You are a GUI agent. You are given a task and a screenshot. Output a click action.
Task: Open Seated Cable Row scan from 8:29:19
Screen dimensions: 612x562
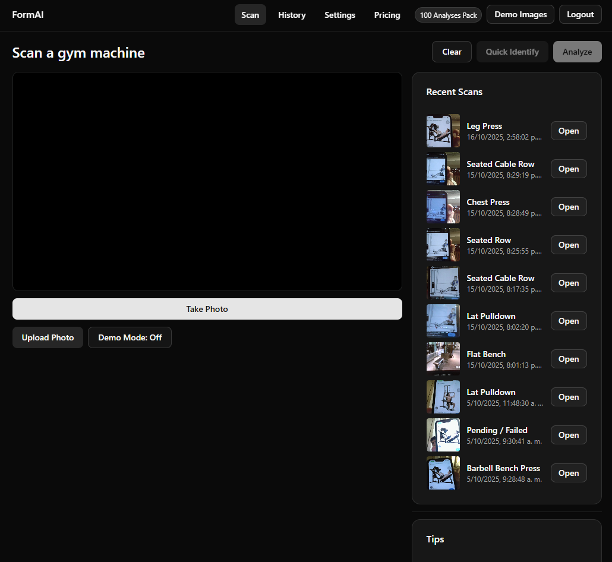(x=568, y=169)
